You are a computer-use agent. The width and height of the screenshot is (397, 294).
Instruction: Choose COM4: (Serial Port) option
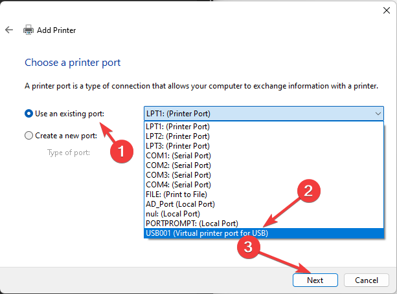[x=264, y=185]
